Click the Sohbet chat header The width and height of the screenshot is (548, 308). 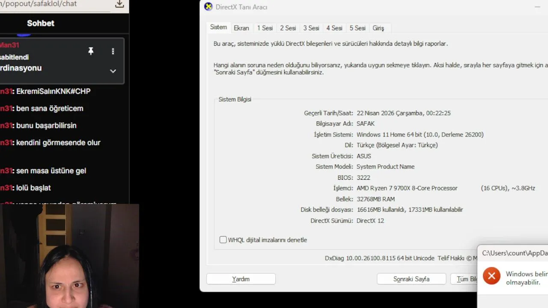41,23
